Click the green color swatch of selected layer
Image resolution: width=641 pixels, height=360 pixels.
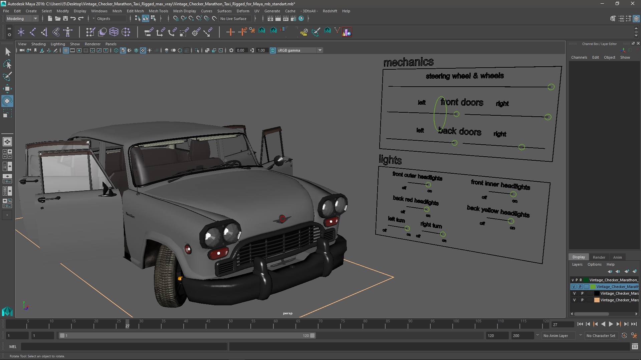[593, 287]
